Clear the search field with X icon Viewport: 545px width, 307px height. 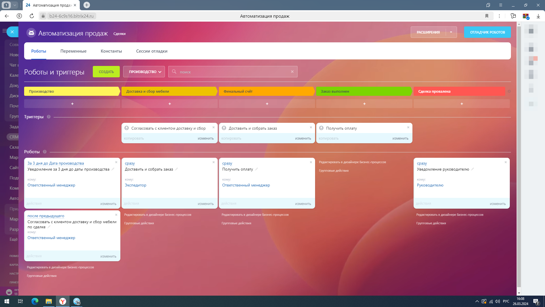(292, 72)
